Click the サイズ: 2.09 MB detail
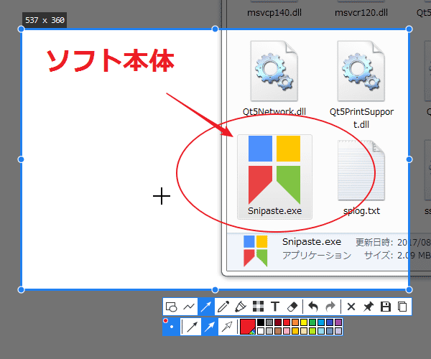The width and height of the screenshot is (431, 359). pos(397,256)
